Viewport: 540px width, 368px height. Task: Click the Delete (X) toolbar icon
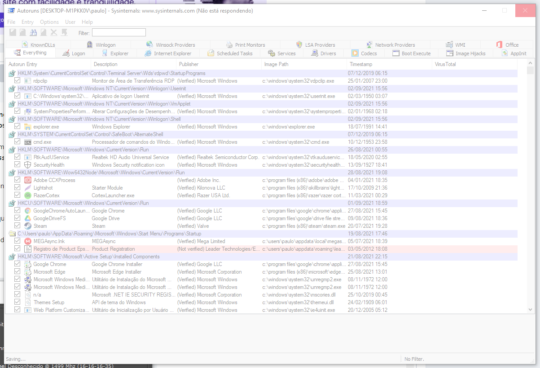pyautogui.click(x=54, y=32)
